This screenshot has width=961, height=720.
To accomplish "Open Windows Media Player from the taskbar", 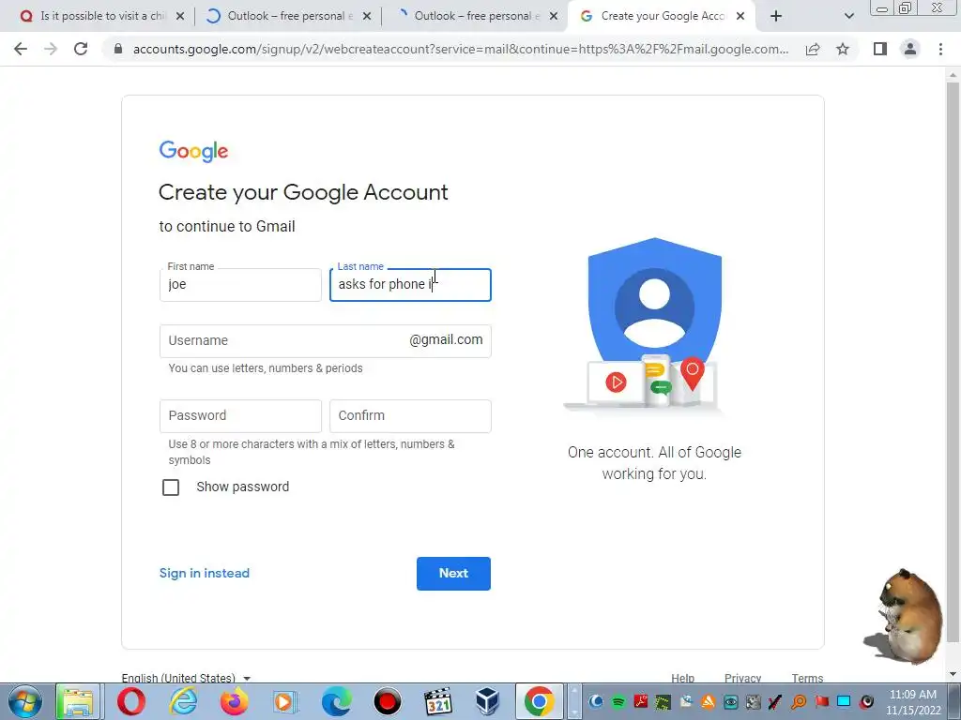I will (x=285, y=701).
